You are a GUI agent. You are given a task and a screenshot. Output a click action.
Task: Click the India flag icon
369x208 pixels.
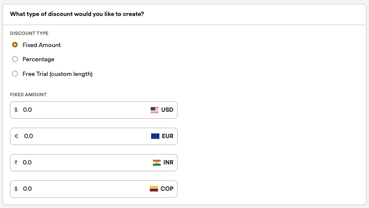157,163
